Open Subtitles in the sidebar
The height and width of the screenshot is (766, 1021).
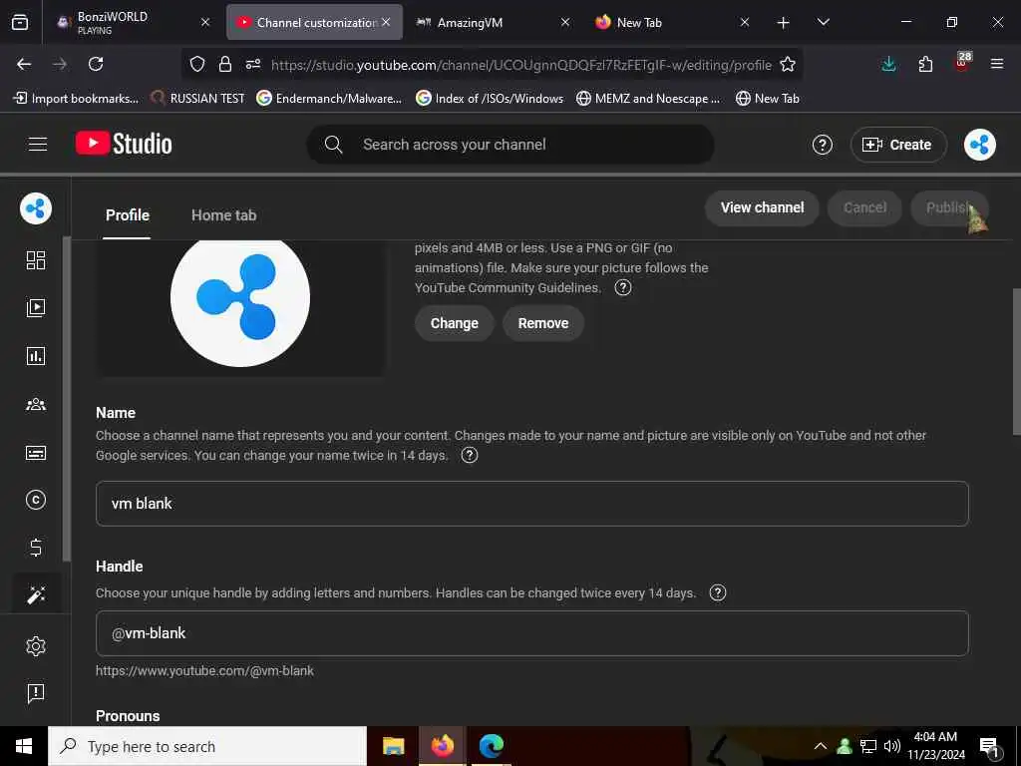[x=36, y=453]
